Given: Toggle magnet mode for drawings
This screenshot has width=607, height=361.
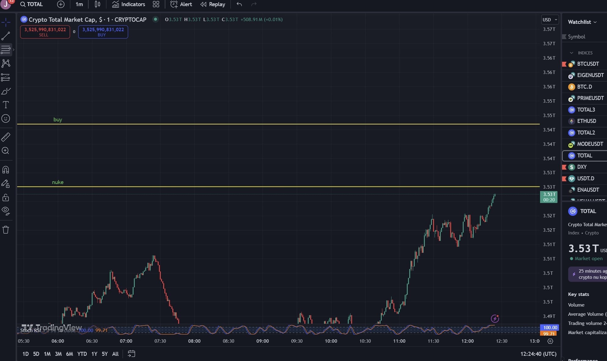Looking at the screenshot, I should (x=6, y=170).
